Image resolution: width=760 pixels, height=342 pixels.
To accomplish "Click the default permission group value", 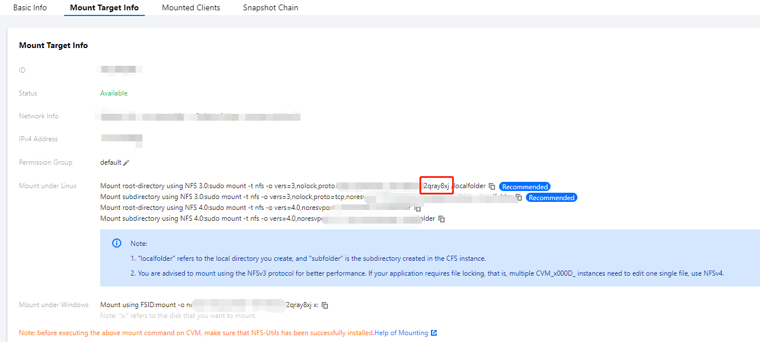I will 110,162.
